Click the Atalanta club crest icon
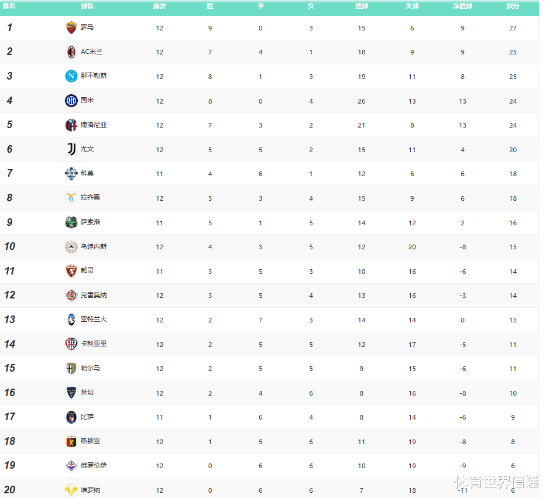 71,320
